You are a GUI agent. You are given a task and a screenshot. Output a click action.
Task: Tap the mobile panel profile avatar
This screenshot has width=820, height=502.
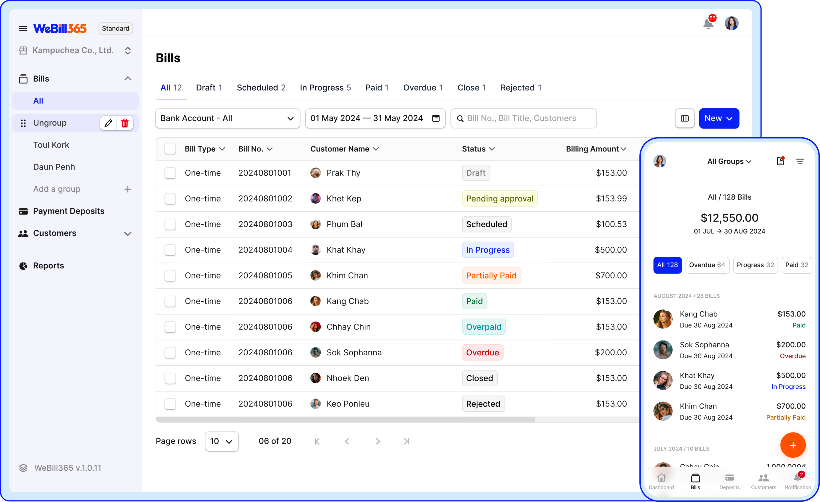click(x=660, y=161)
